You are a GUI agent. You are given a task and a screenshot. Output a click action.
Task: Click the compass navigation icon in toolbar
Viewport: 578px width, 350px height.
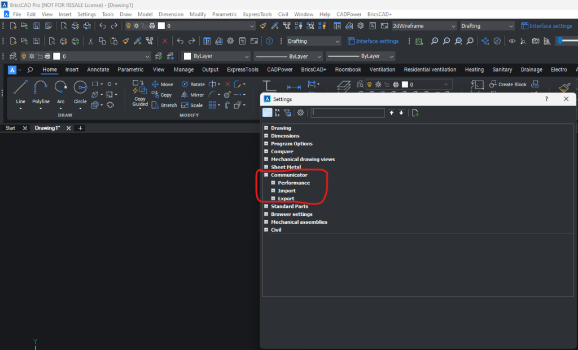pos(497,41)
